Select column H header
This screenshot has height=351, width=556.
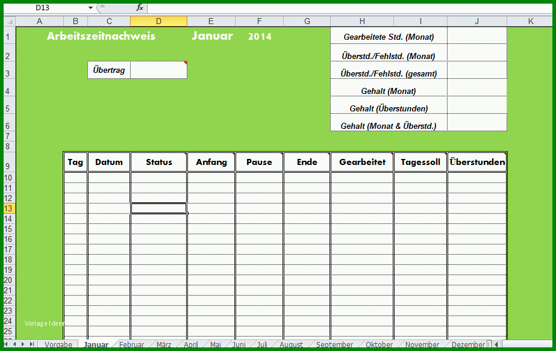click(x=362, y=21)
